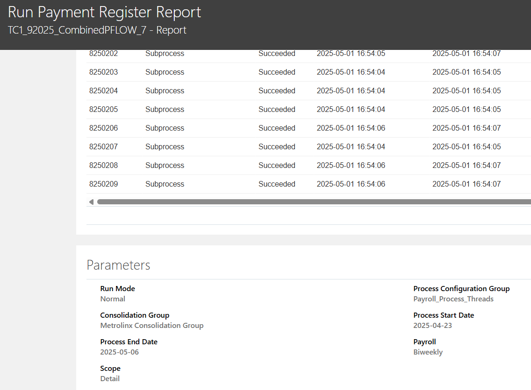Select process ID 8250202
The height and width of the screenshot is (390, 531).
[x=104, y=53]
